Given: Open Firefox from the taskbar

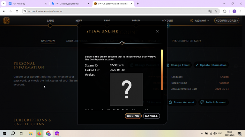Looking at the screenshot, I should 39,134.
